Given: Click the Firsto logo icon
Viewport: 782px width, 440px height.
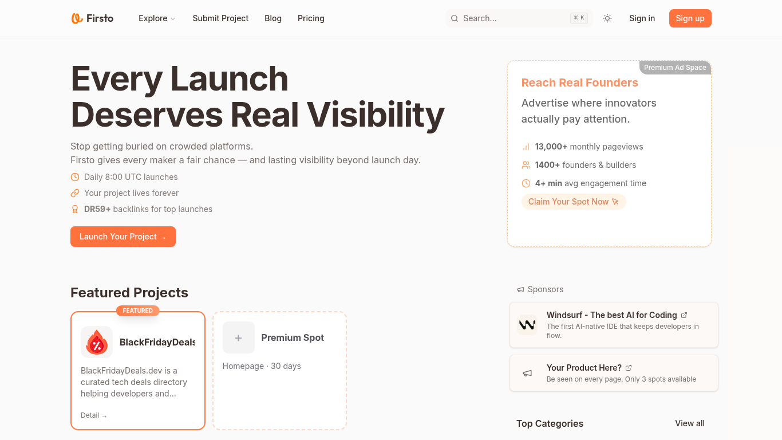Looking at the screenshot, I should tap(77, 18).
